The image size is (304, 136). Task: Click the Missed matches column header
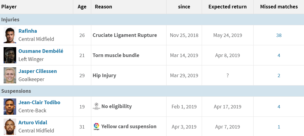[x=279, y=7]
